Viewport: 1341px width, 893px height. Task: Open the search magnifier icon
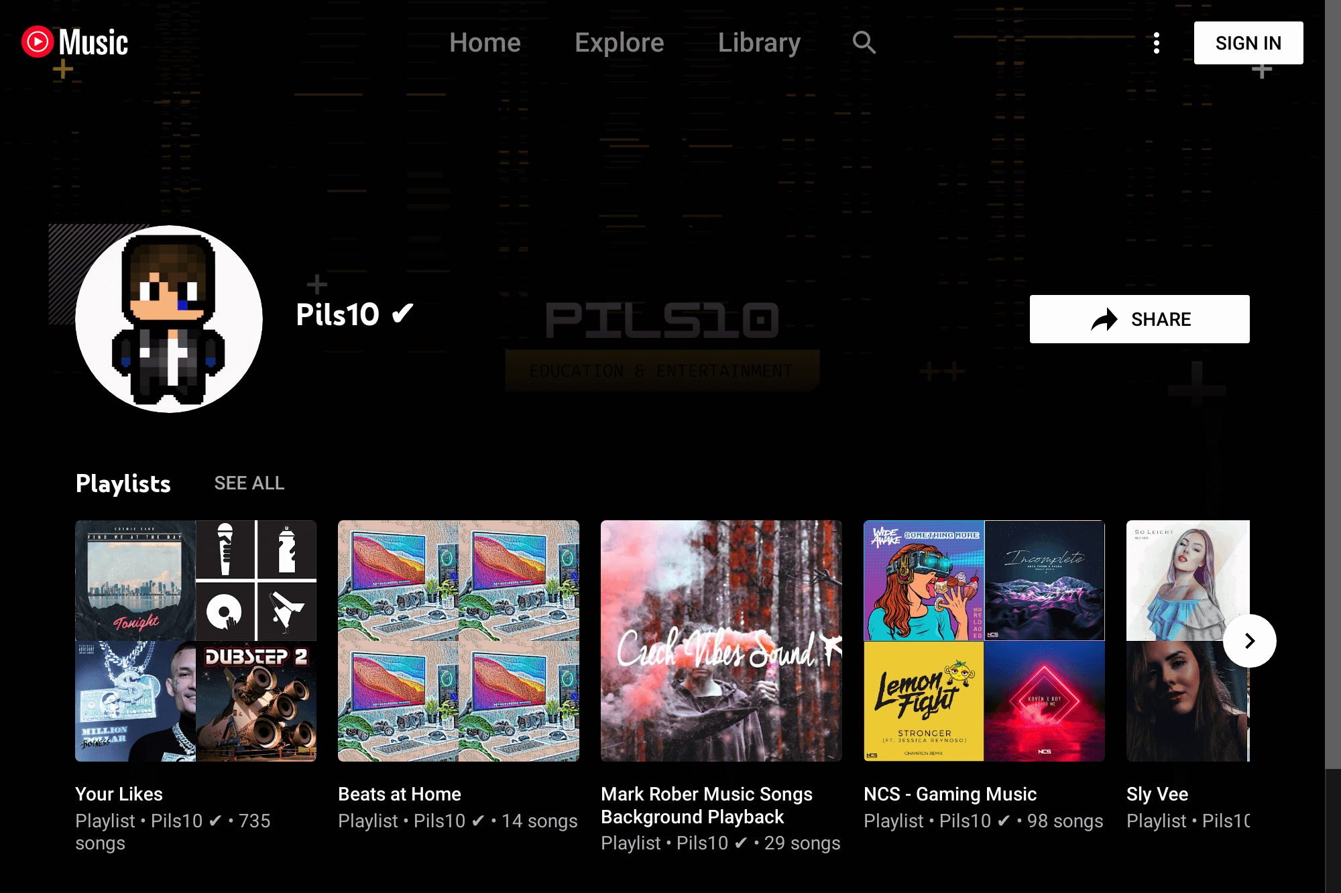(x=864, y=43)
